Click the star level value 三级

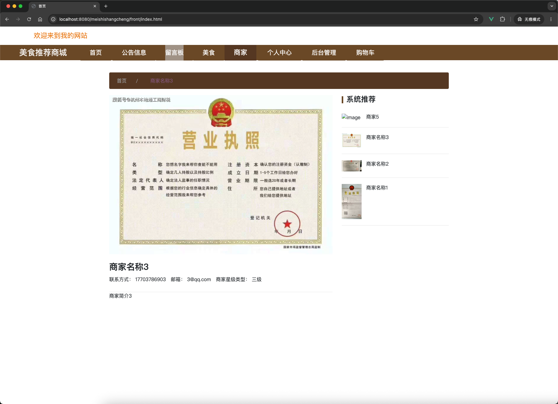click(257, 279)
